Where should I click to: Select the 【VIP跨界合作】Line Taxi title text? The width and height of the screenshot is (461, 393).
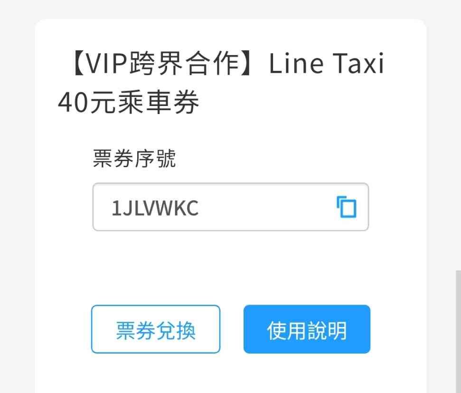(x=227, y=63)
